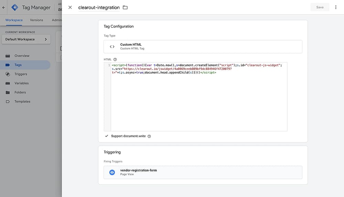This screenshot has width=344, height=197.
Task: Click the Tag Manager logo
Action: tap(15, 8)
